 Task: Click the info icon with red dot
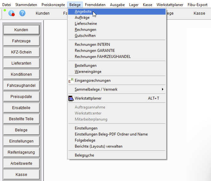point(12,13)
